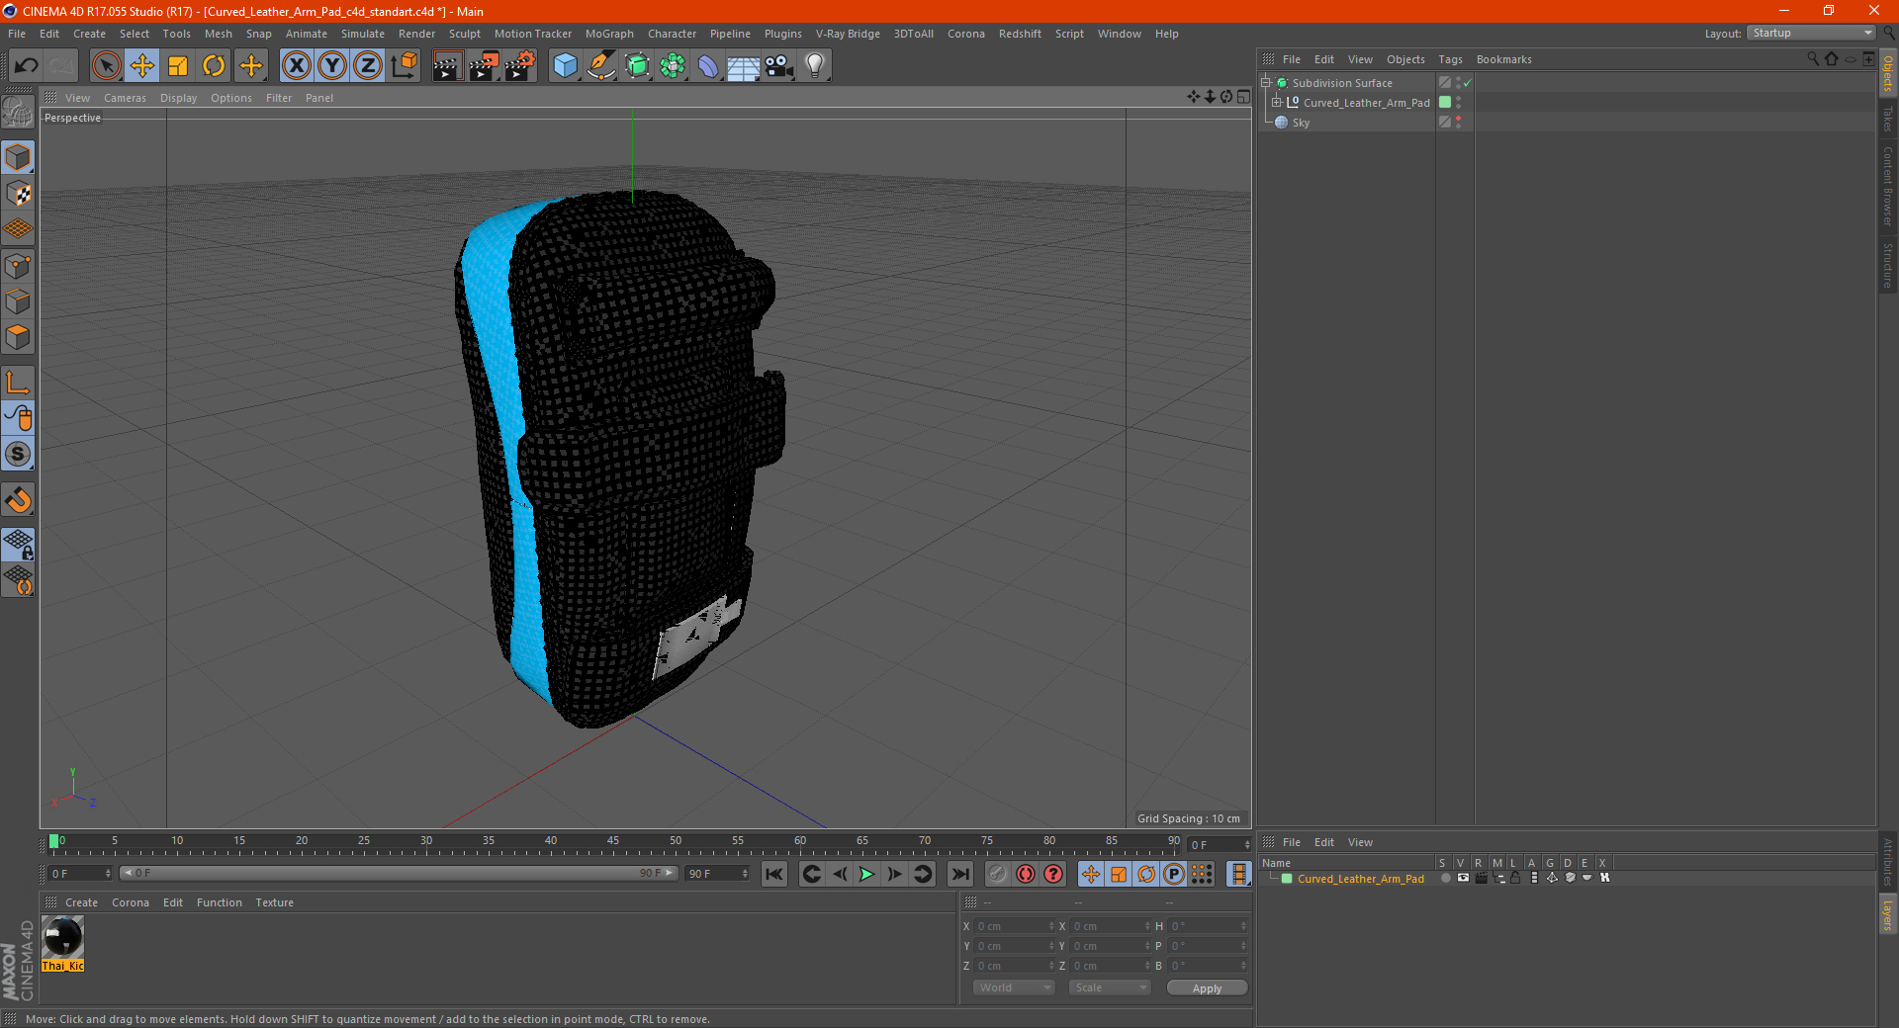Image resolution: width=1899 pixels, height=1028 pixels.
Task: Click the Apply button
Action: tap(1207, 987)
